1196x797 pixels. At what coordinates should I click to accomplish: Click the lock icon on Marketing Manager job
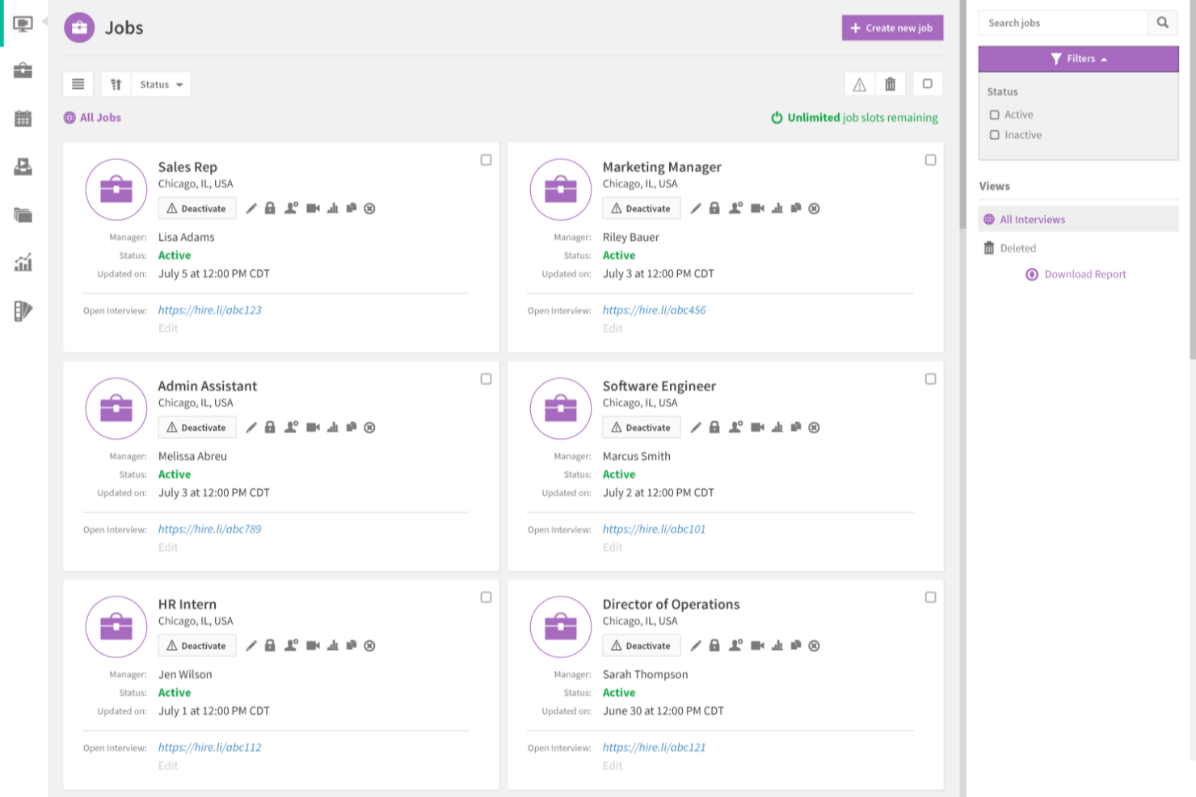[x=714, y=209]
